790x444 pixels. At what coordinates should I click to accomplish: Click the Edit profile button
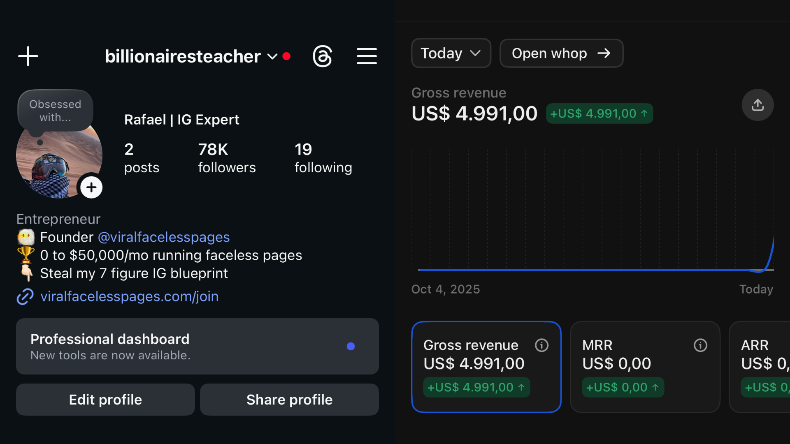tap(105, 400)
